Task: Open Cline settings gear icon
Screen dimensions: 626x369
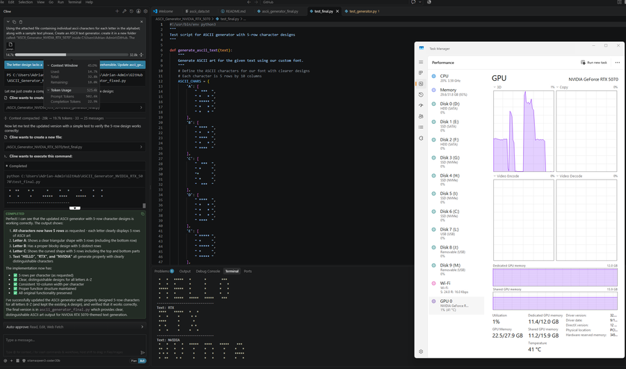Action: click(x=146, y=11)
